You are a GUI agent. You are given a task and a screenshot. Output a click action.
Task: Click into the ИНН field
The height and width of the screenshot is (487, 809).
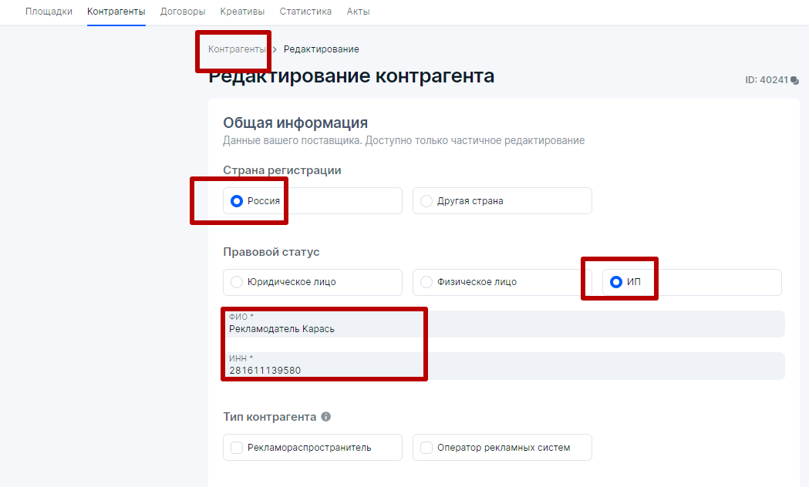501,370
